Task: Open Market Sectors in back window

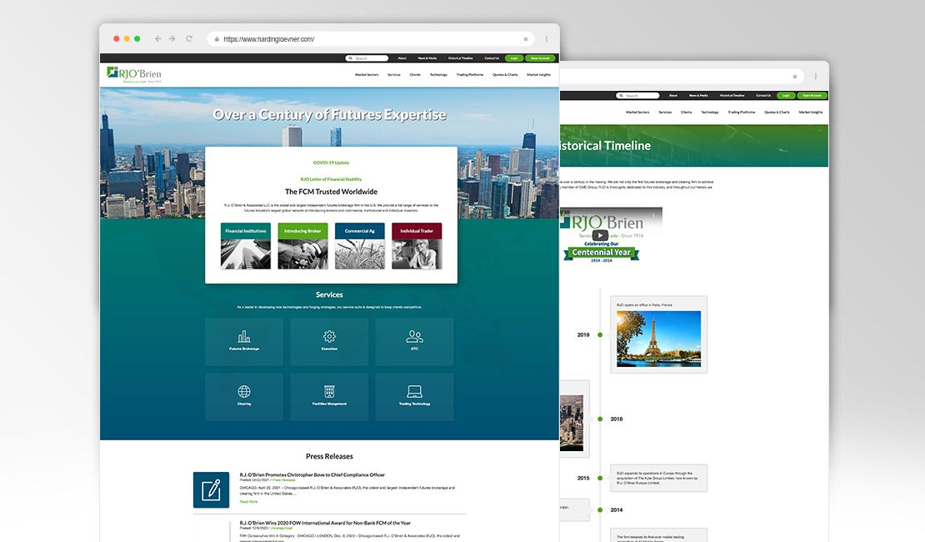Action: 637,113
